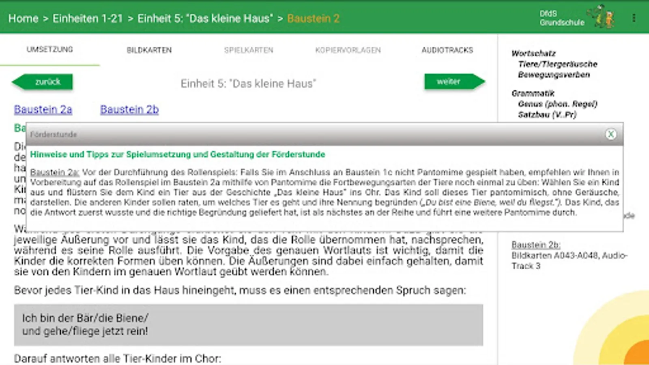
Task: Go to Home in the breadcrumb
Action: pyautogui.click(x=23, y=19)
